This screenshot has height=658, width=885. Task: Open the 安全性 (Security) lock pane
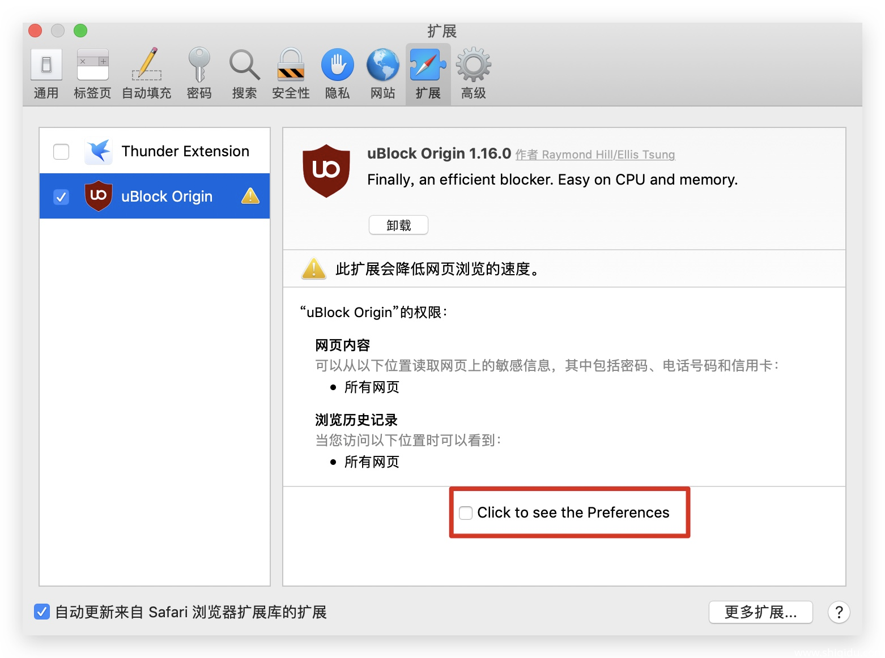[291, 75]
